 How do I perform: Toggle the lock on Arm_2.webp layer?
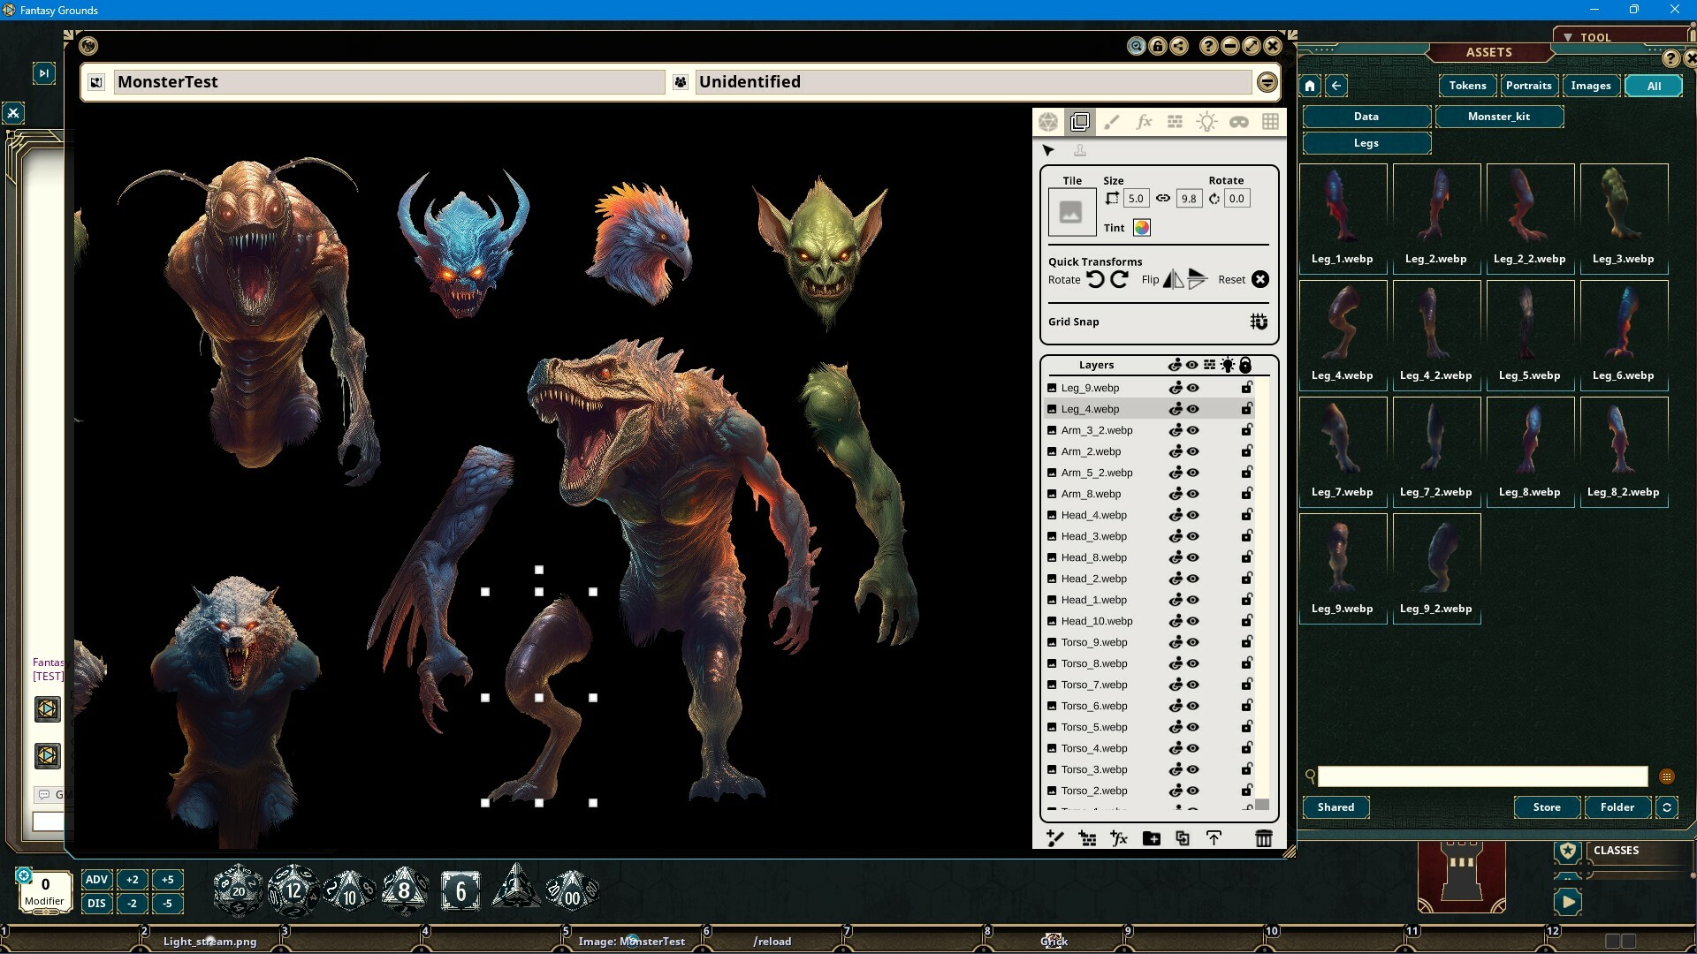coord(1246,451)
